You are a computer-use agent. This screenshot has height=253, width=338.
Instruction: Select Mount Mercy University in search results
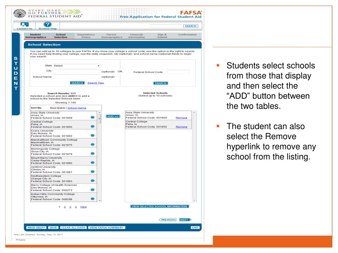point(64,160)
